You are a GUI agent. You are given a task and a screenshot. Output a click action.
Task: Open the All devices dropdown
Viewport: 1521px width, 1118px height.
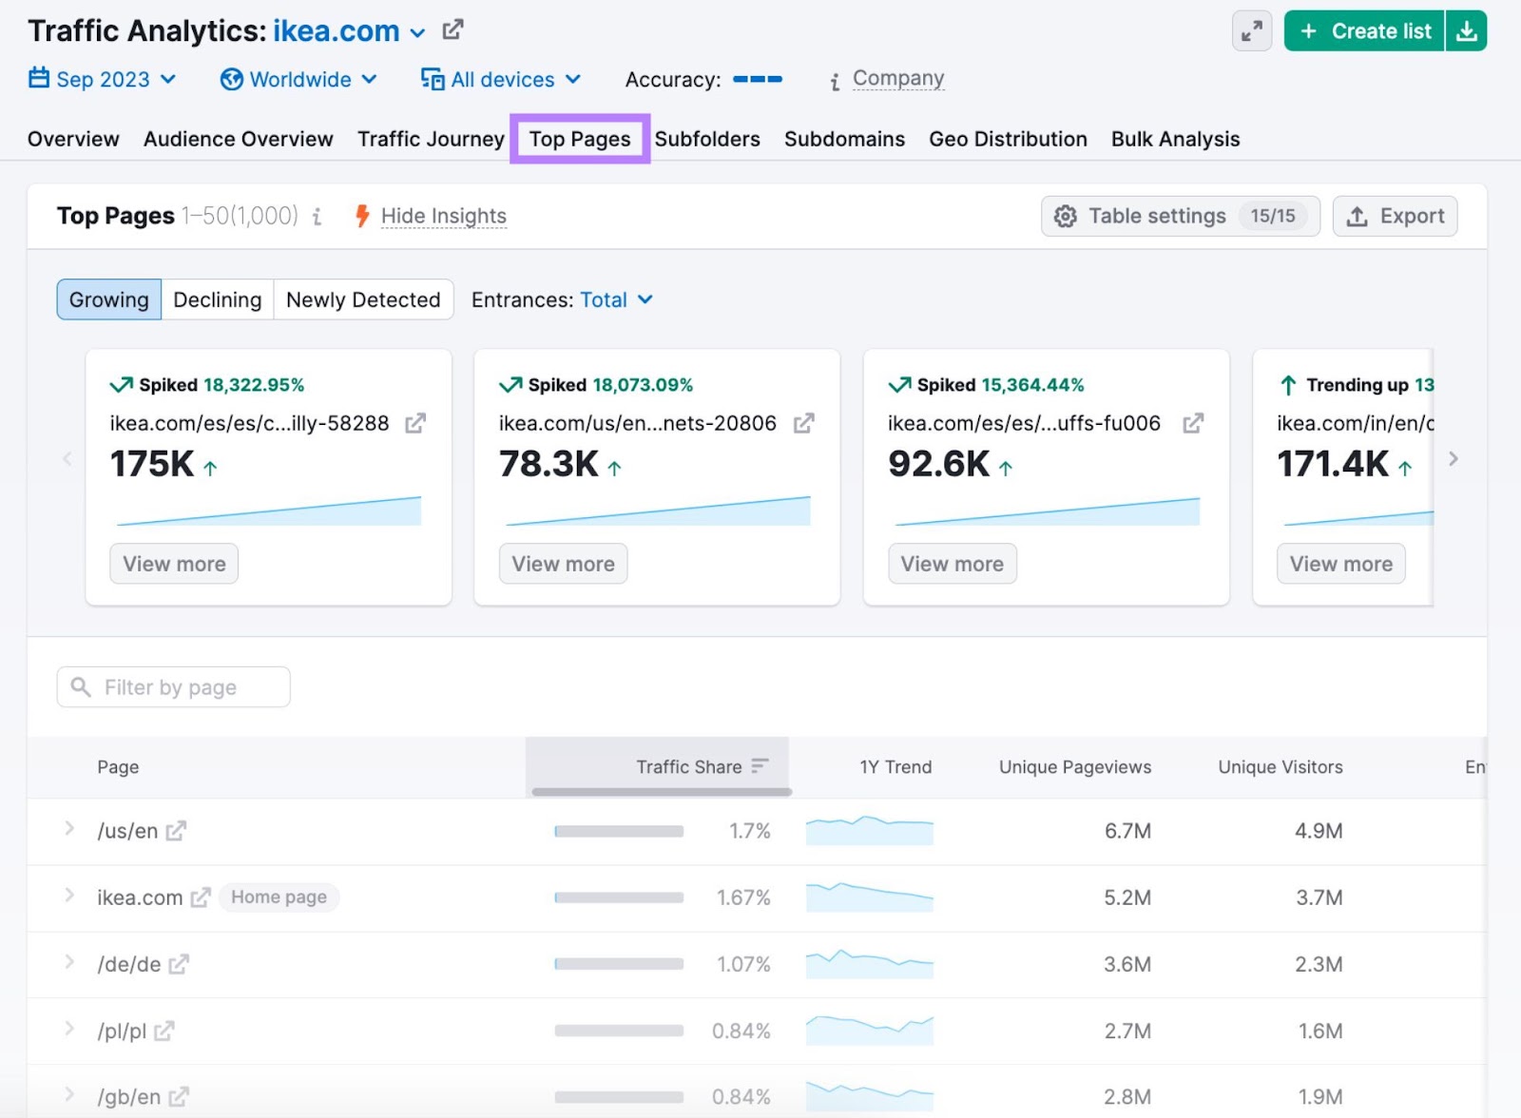coord(501,80)
